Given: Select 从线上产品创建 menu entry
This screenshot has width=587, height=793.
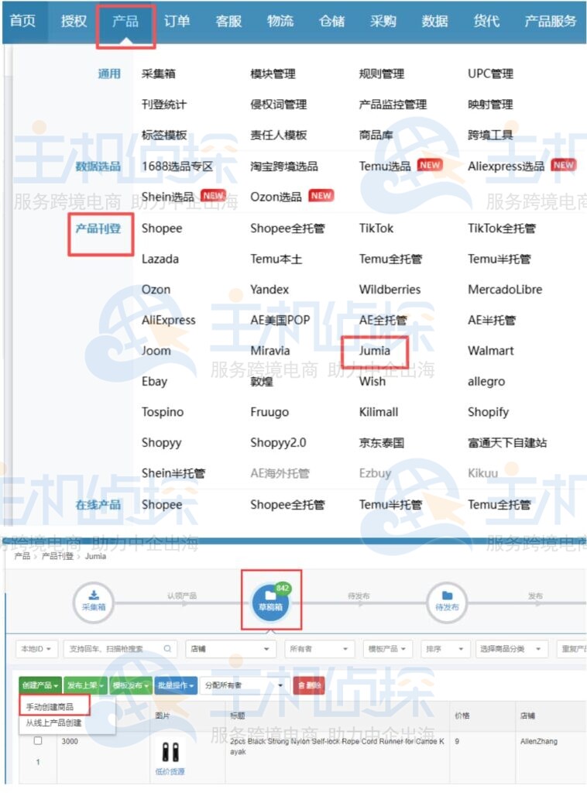Looking at the screenshot, I should (53, 723).
